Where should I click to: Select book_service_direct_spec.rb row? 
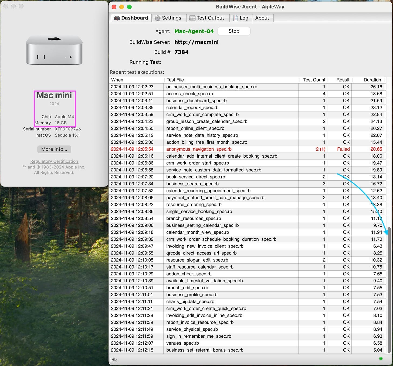(247, 177)
